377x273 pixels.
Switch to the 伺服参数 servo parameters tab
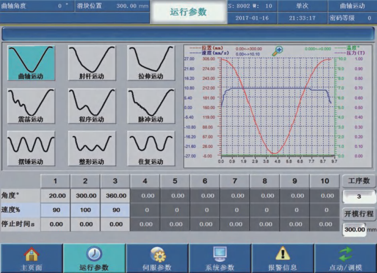(x=157, y=258)
